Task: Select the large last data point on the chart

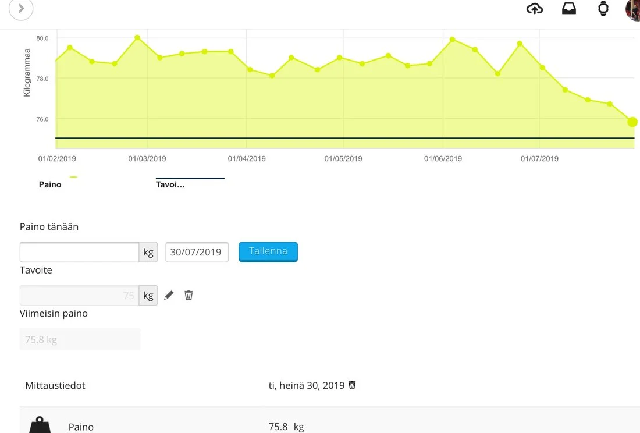Action: [632, 122]
